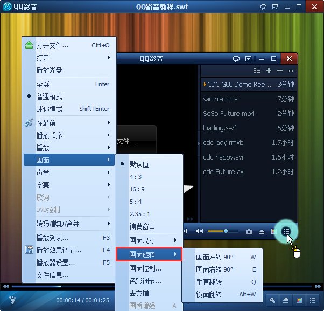Select 播放光盘 from the menu

tap(69, 70)
